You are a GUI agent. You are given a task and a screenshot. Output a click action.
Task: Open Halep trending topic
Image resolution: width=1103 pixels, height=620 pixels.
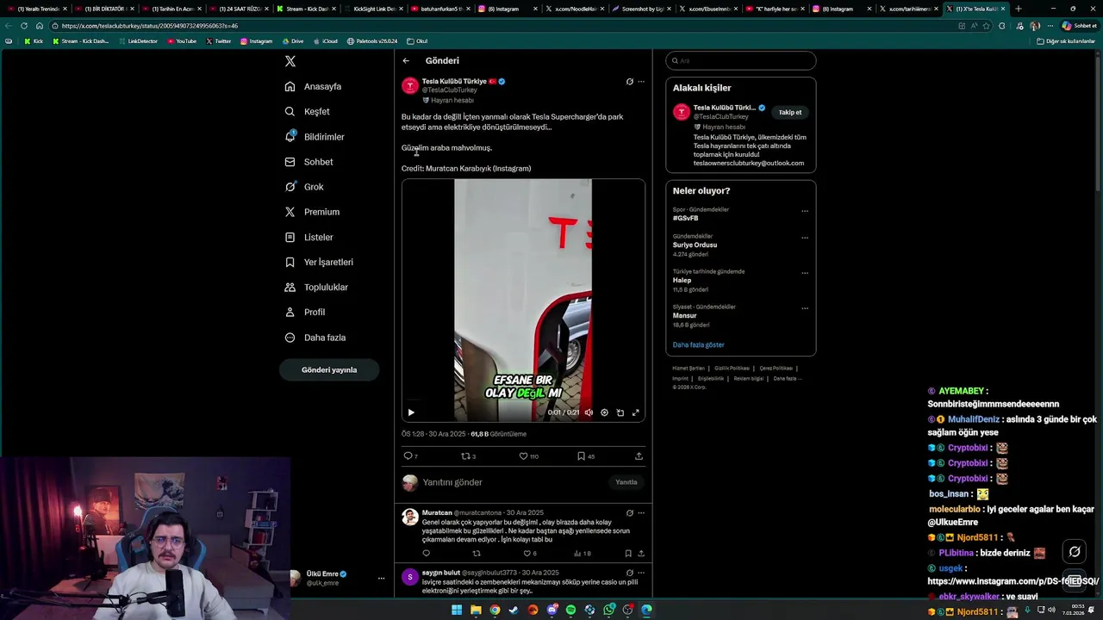coord(682,281)
